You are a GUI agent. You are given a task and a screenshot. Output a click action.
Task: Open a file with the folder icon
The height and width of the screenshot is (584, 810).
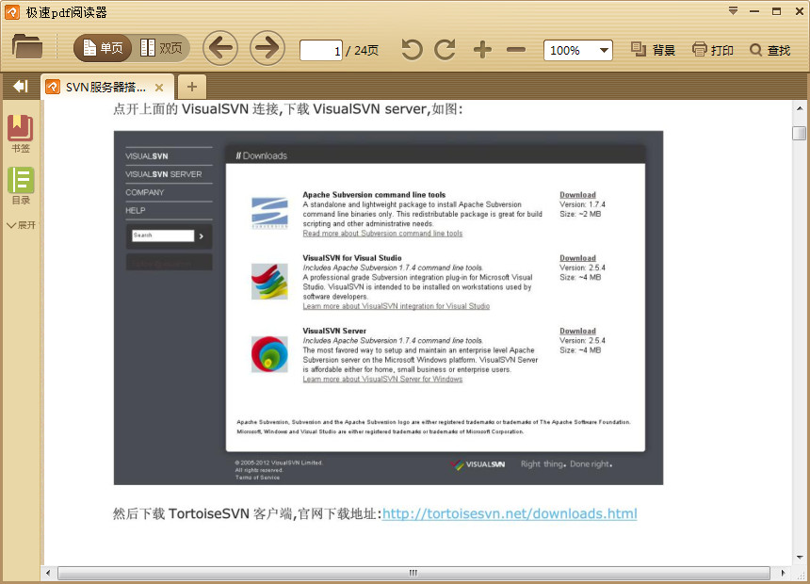27,46
